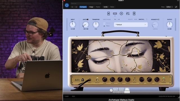Toggle the plugin bypass power button
The image size is (180, 101).
[x=67, y=5]
